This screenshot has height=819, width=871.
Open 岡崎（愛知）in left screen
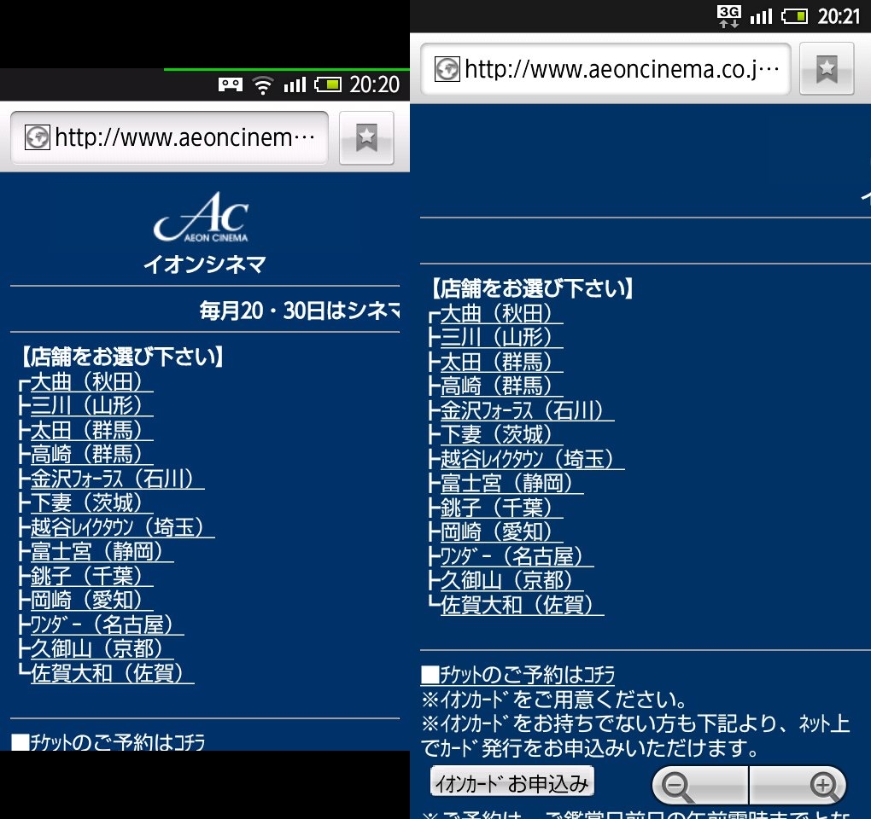91,600
